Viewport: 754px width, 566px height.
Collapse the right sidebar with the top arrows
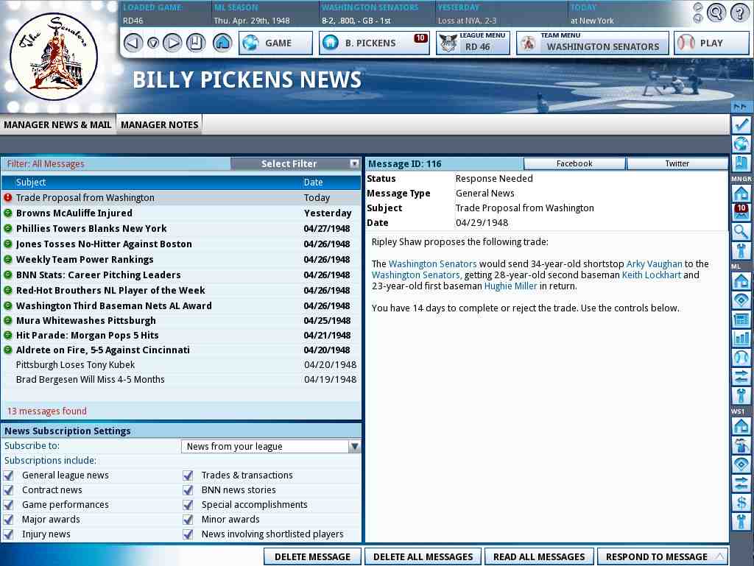pyautogui.click(x=741, y=107)
